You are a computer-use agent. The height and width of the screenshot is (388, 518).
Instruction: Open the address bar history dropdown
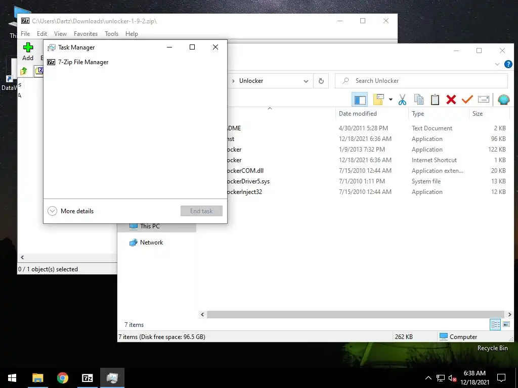306,81
